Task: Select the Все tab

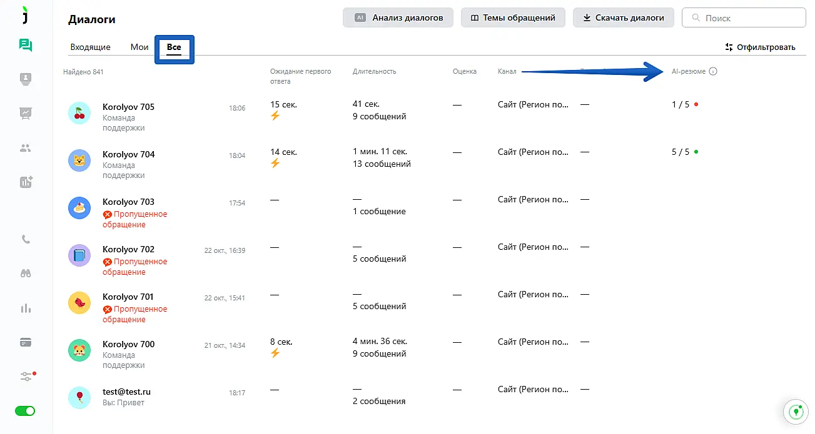Action: [x=174, y=47]
